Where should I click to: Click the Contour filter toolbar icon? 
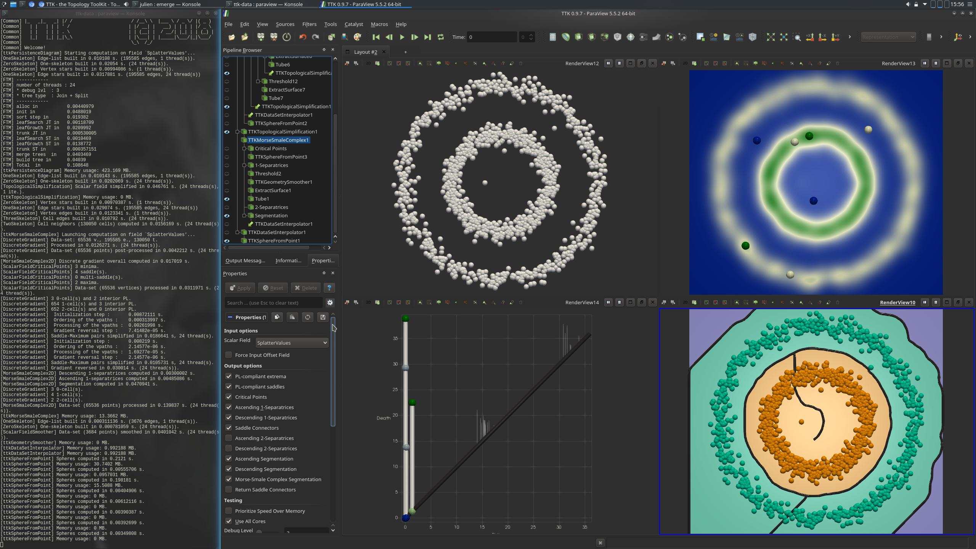click(565, 37)
